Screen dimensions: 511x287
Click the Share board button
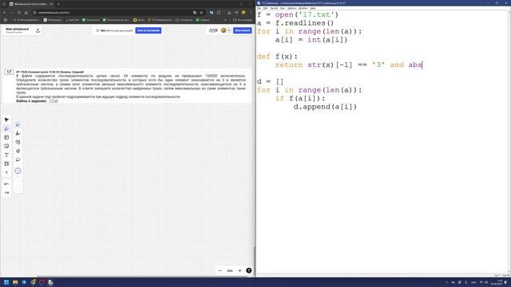tap(243, 30)
